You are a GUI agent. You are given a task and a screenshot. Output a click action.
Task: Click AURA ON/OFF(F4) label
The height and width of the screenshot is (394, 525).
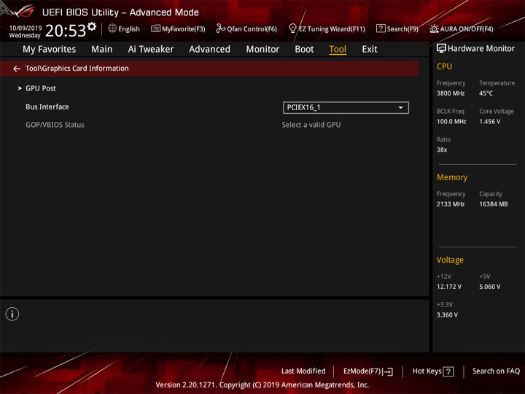coord(467,29)
